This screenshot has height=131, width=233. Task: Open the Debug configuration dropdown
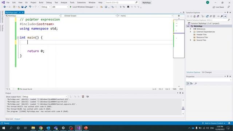click(46, 7)
